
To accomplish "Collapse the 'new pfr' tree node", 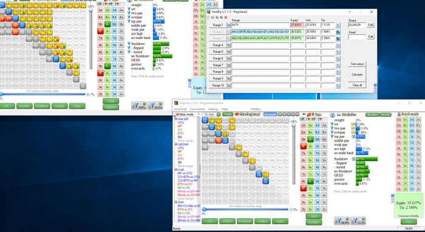I will coord(175,119).
